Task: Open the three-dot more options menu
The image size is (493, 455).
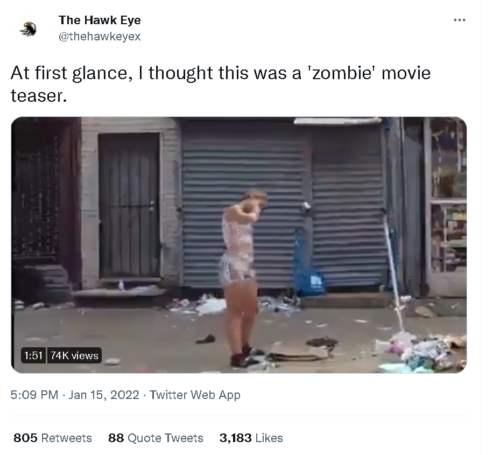Action: [x=459, y=20]
